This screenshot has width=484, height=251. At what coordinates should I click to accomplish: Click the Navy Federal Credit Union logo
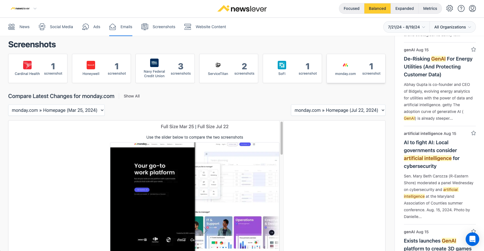click(x=154, y=63)
